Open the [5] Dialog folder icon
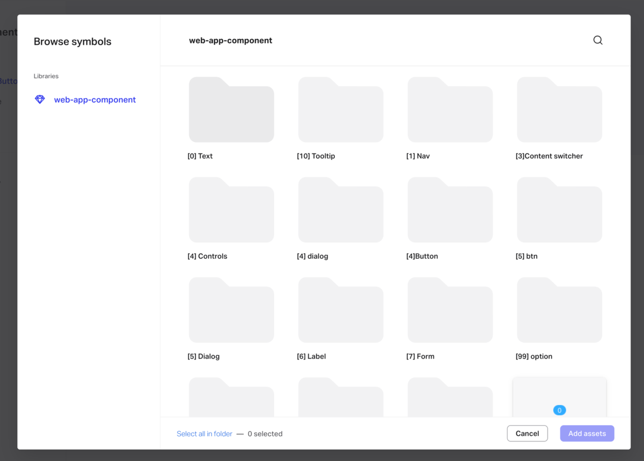Viewport: 644px width, 461px height. point(231,310)
